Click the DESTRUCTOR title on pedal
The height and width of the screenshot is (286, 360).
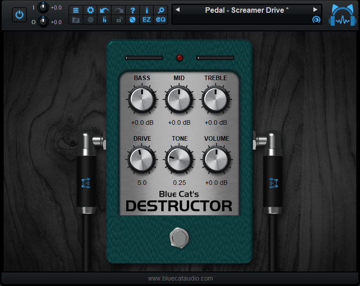(179, 206)
